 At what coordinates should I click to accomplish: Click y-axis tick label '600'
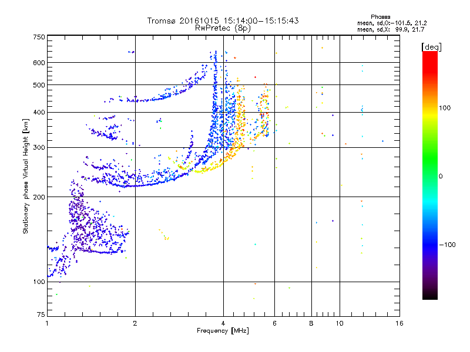tap(39, 63)
